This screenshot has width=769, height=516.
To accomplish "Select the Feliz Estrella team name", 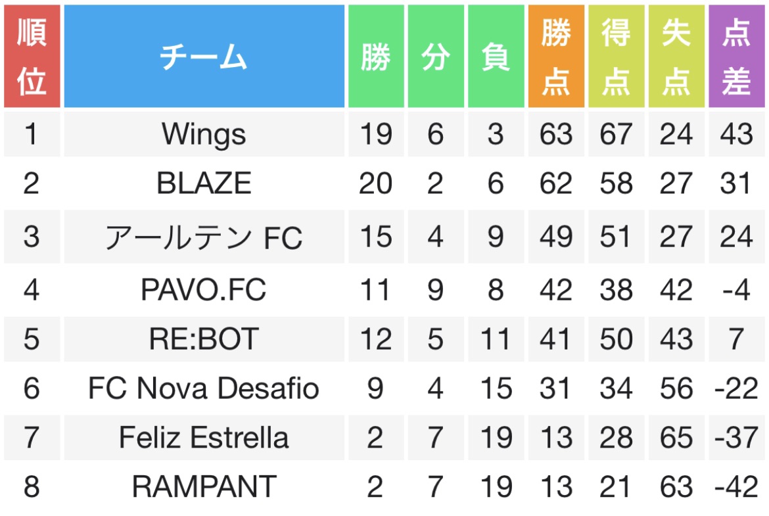I will (x=204, y=437).
